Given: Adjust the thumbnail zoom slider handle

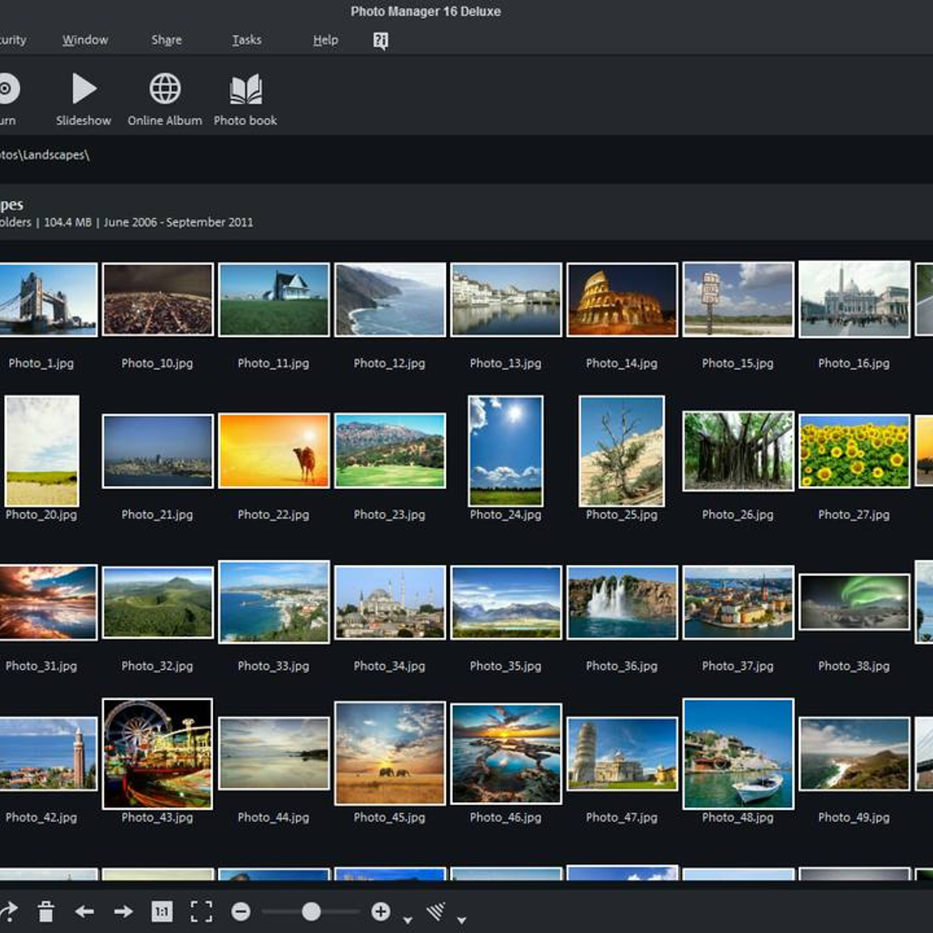Looking at the screenshot, I should coord(311,911).
